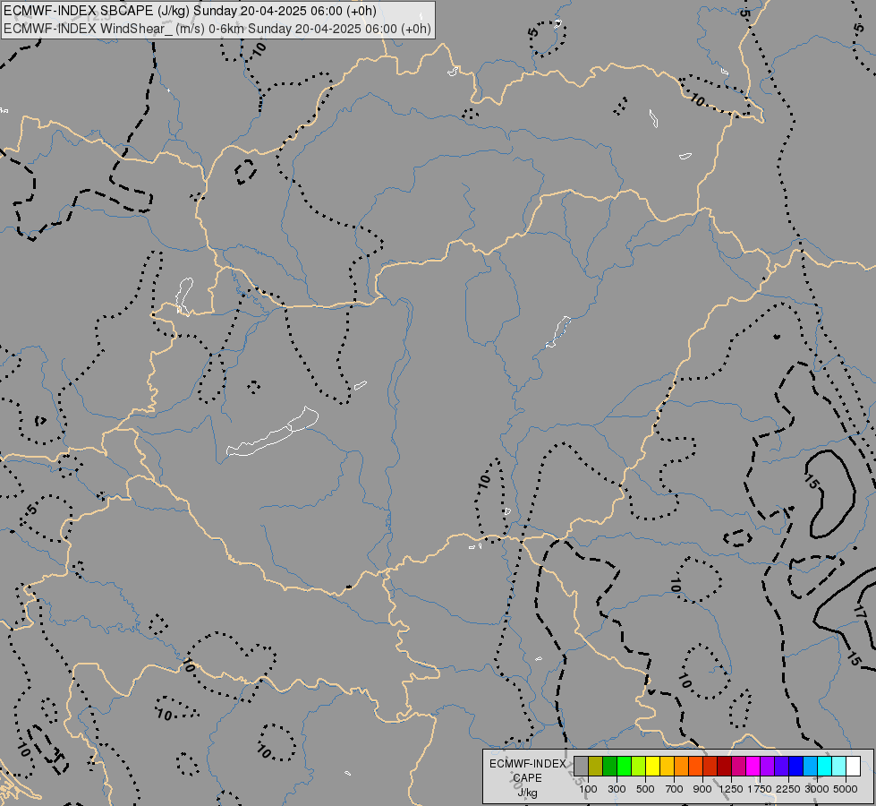The image size is (876, 806).
Task: Click the legend value 2250
Action: tap(788, 789)
